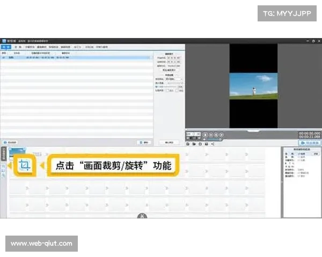The height and width of the screenshot is (257, 322).
Task: Select the added clip thumbnail in the timeline
Action: 18,152
